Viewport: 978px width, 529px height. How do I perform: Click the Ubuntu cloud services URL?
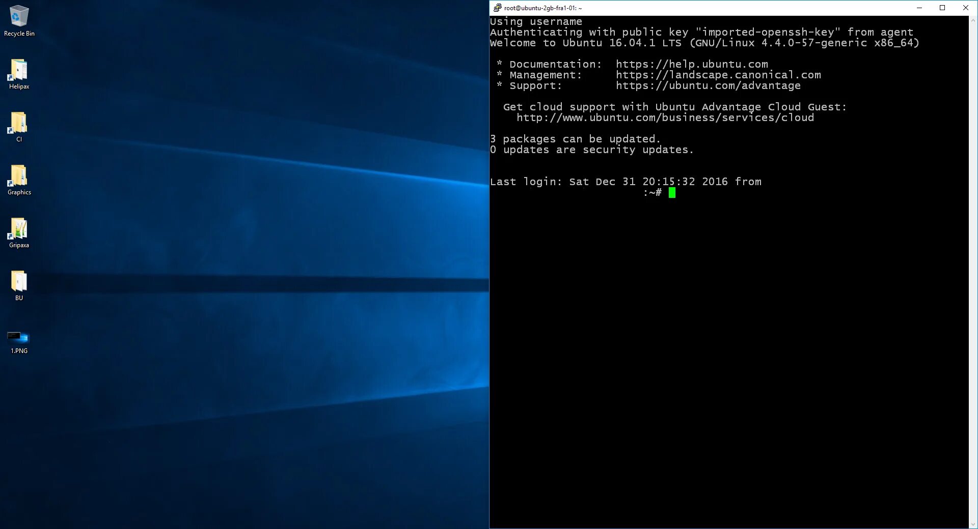coord(665,117)
